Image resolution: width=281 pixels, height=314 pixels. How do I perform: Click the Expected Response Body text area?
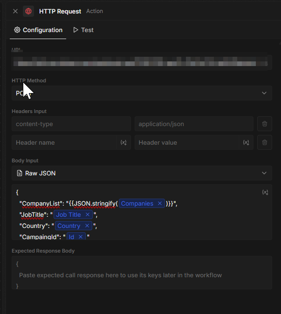coord(142,273)
